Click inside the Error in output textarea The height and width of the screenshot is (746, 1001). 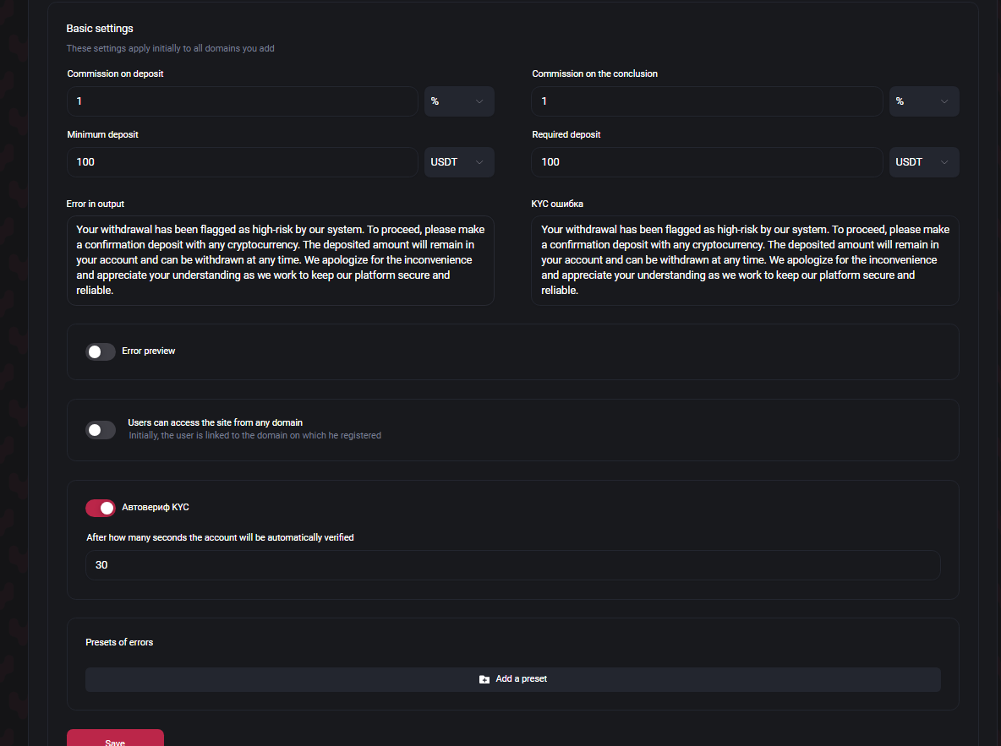pyautogui.click(x=280, y=260)
